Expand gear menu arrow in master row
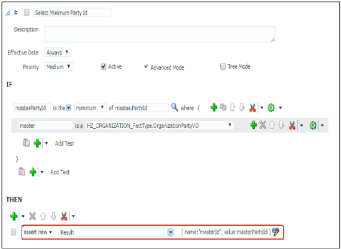341x249 pixels. [x=322, y=125]
